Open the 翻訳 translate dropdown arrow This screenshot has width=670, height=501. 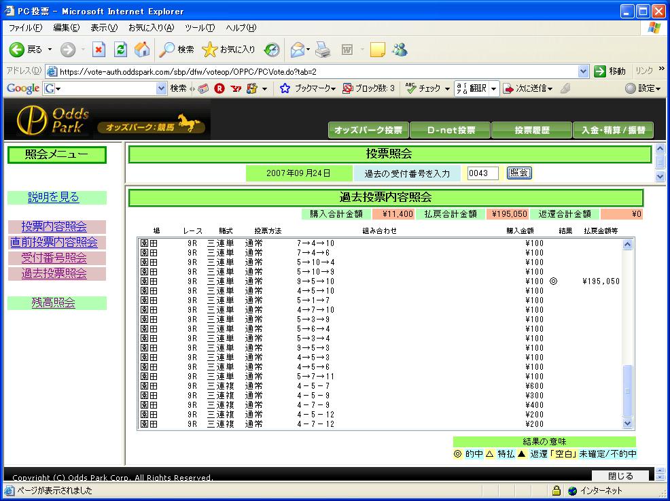(x=493, y=88)
